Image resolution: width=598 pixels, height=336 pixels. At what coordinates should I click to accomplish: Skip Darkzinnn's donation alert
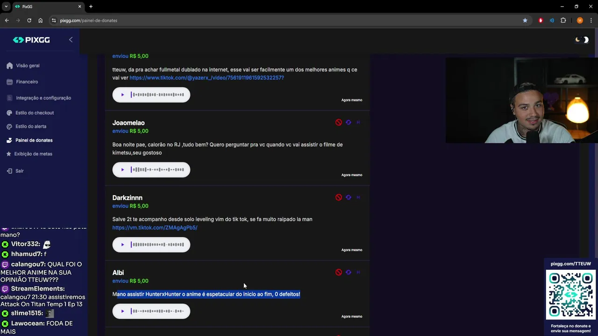pos(358,197)
